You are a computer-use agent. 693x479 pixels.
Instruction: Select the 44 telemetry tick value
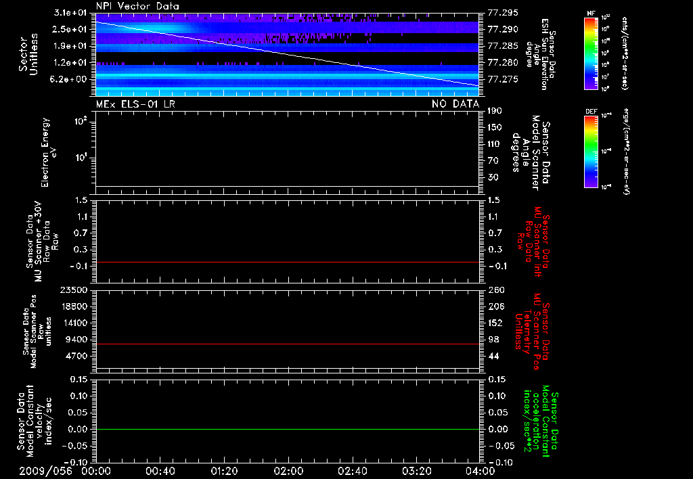click(493, 356)
